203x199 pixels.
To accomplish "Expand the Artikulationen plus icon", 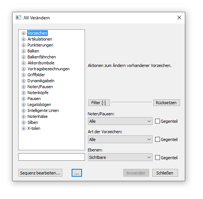I will [x=23, y=39].
